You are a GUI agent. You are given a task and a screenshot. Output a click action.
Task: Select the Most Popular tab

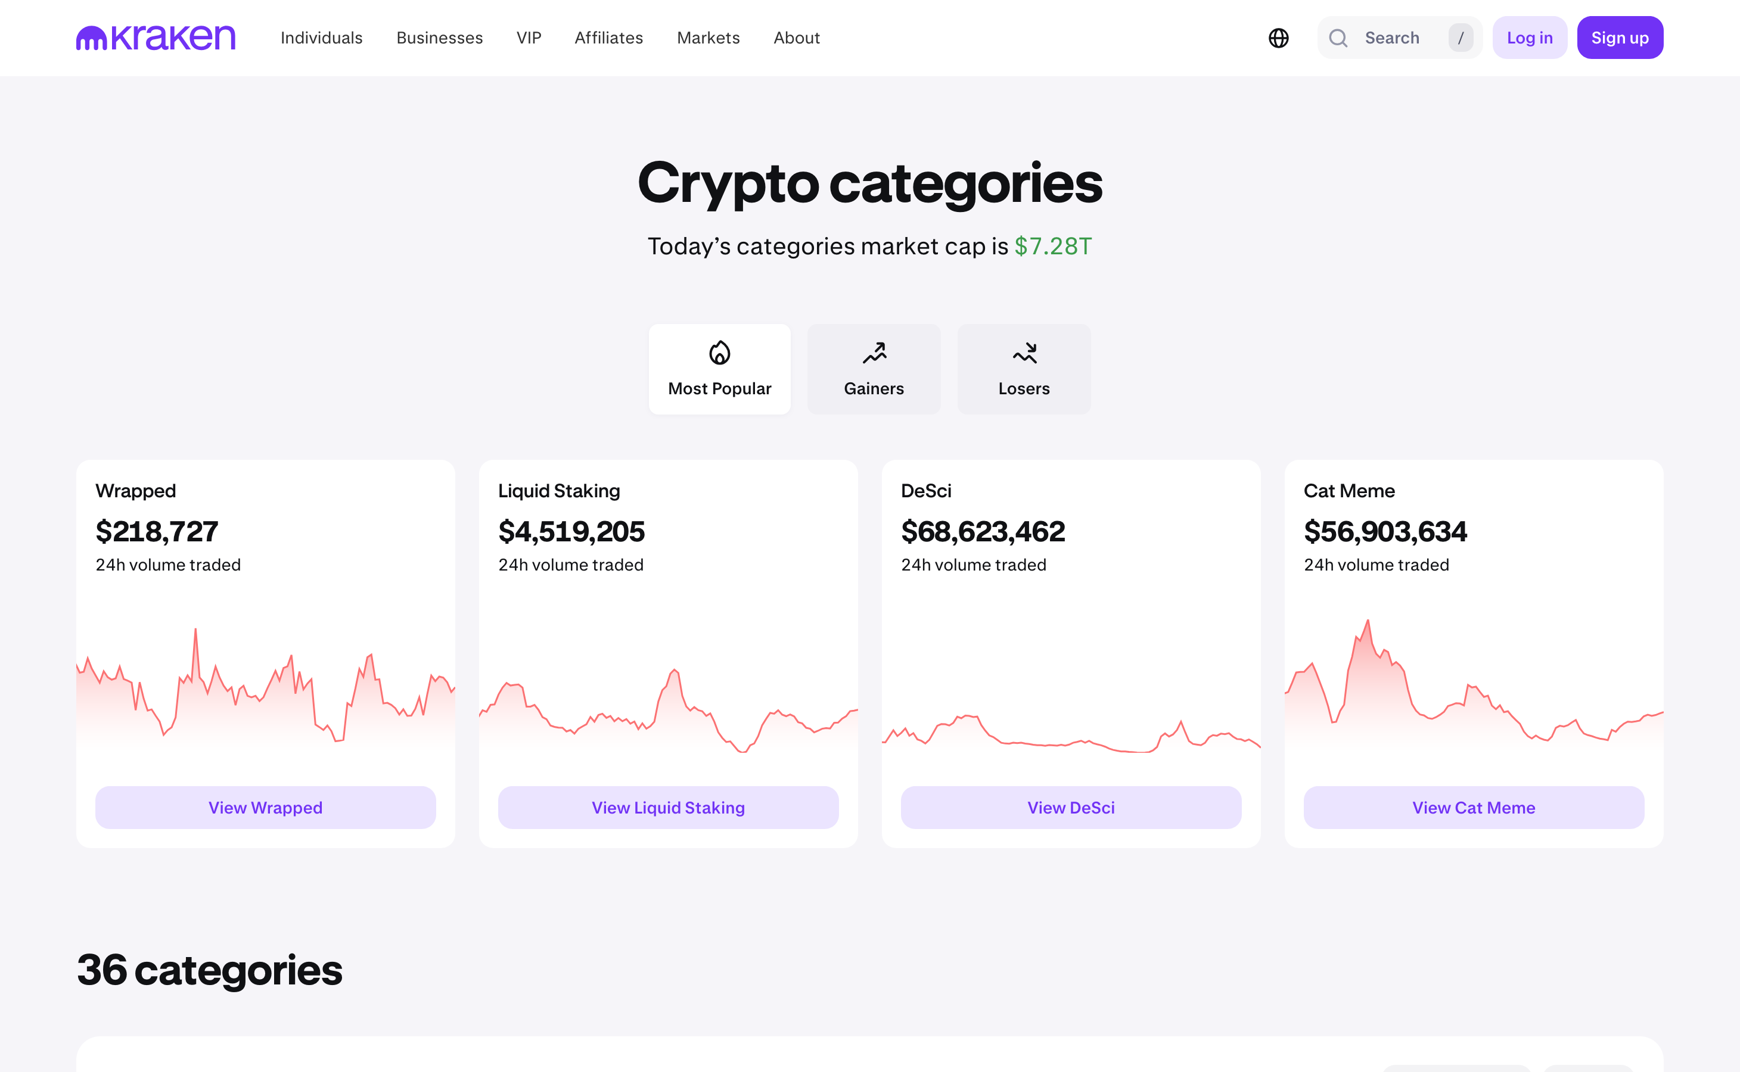click(719, 369)
